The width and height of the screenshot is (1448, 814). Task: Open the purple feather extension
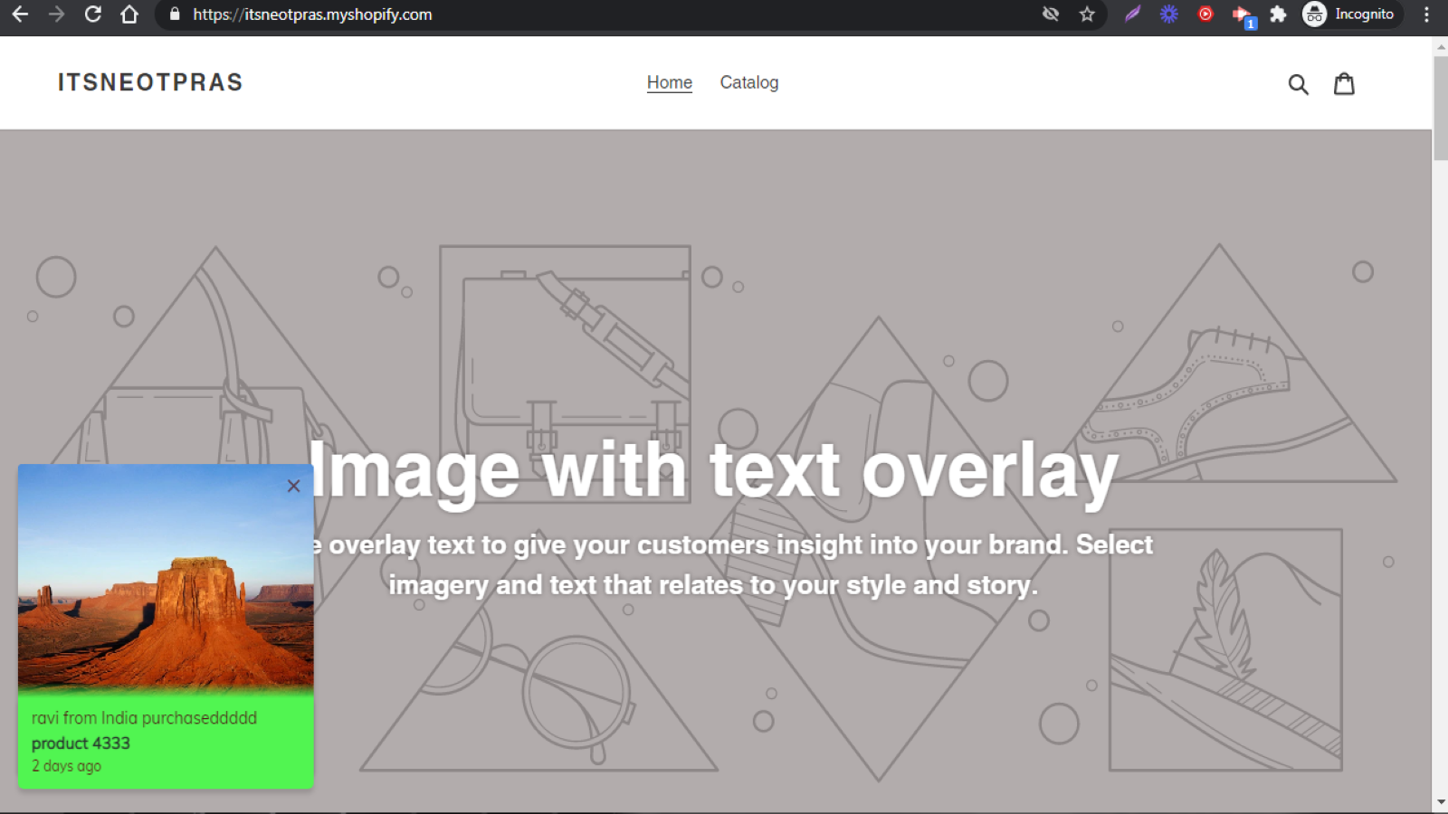pos(1132,14)
